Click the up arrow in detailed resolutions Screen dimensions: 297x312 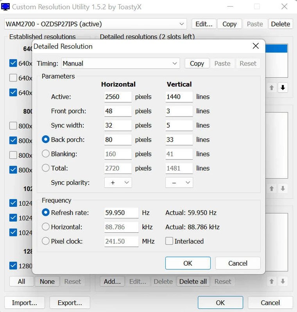click(272, 88)
